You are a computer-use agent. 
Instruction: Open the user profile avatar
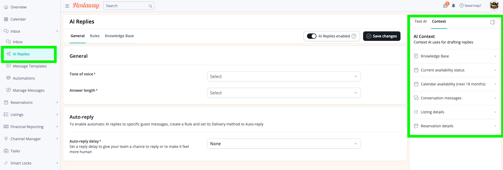tap(494, 6)
